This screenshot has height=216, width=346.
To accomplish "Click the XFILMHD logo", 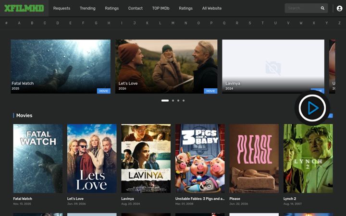I will pyautogui.click(x=24, y=8).
